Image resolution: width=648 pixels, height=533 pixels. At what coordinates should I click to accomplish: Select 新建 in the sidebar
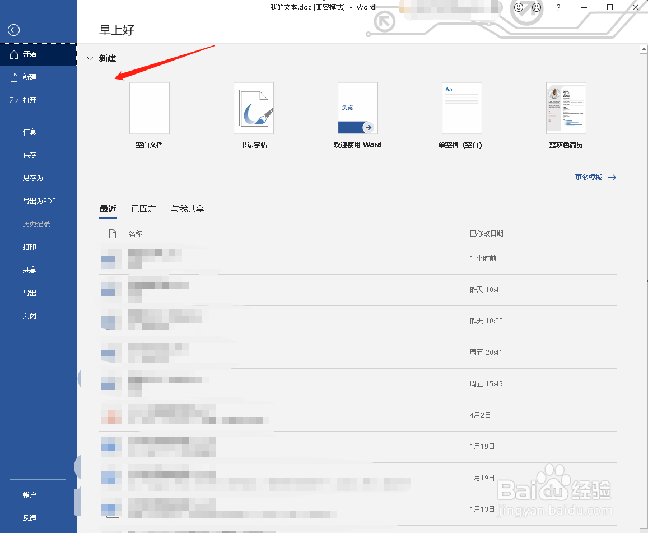point(38,77)
